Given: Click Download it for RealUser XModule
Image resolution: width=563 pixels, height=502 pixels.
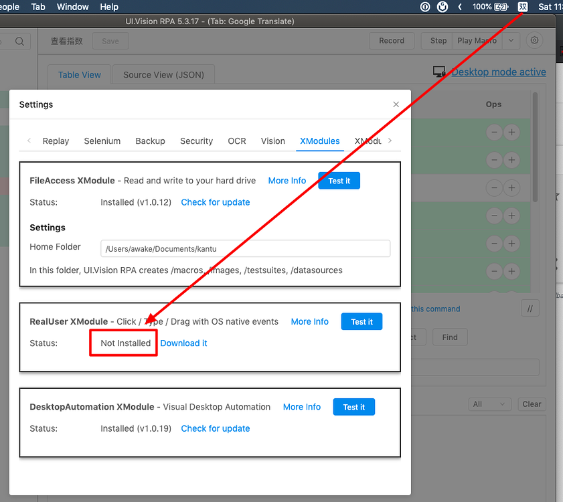Looking at the screenshot, I should (183, 343).
